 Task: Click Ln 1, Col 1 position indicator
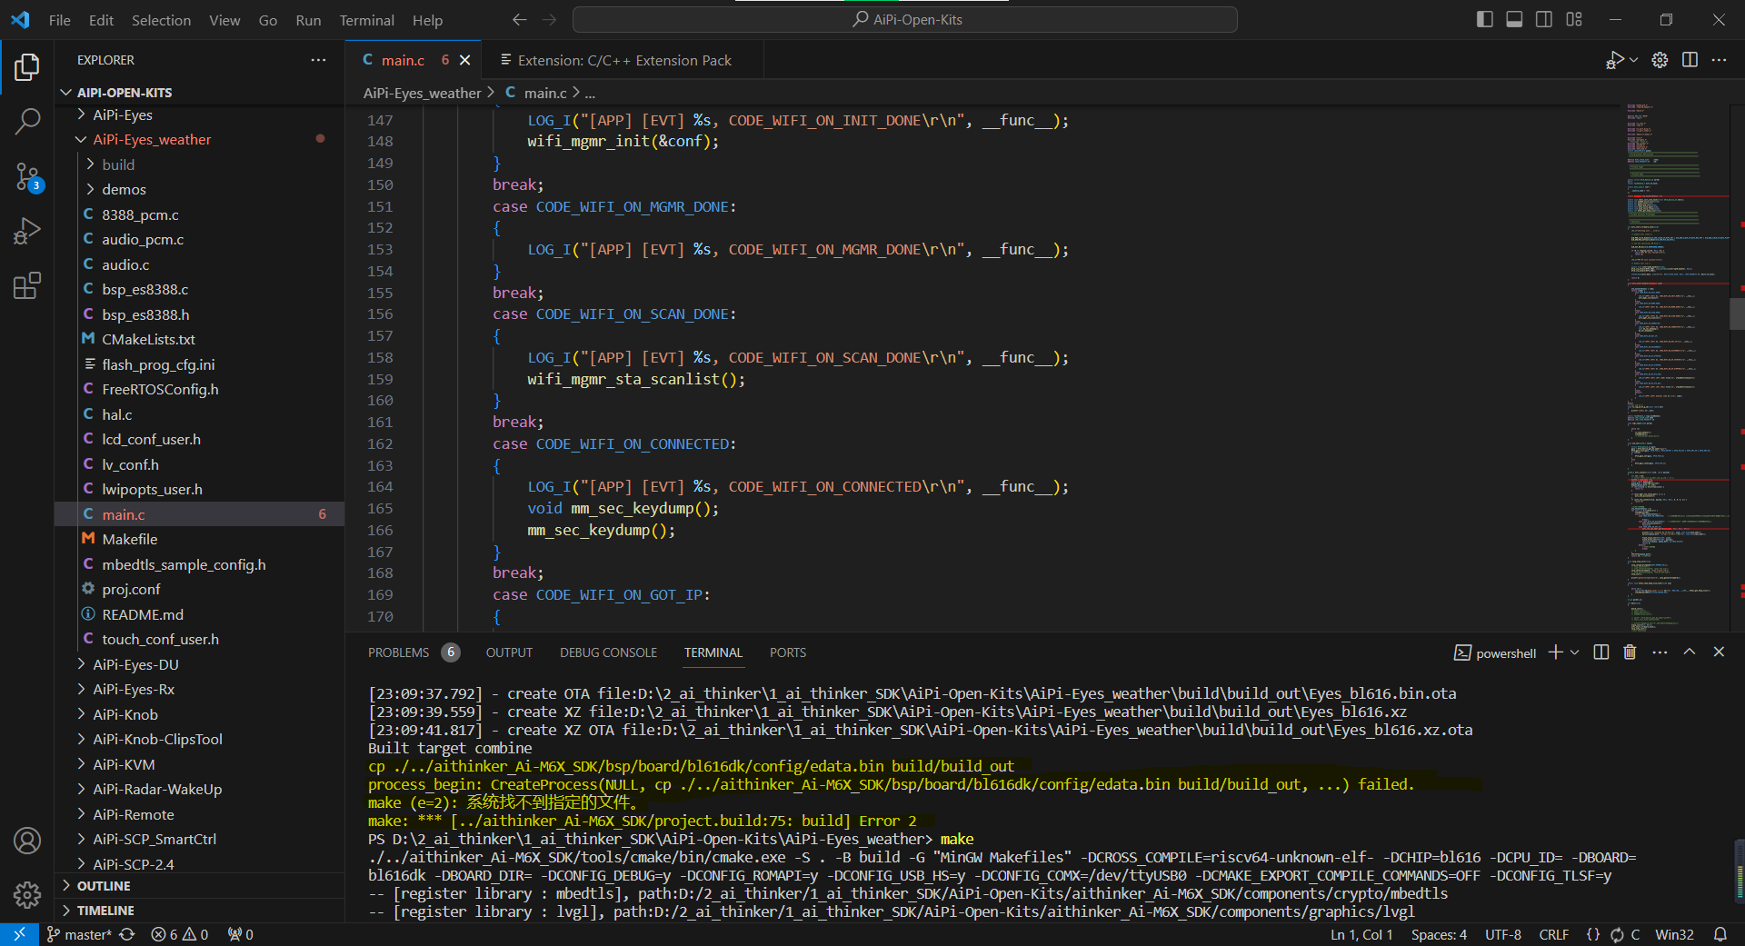click(x=1361, y=934)
